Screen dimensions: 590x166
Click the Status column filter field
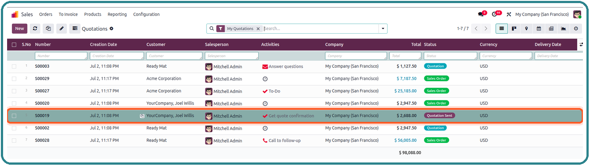pyautogui.click(x=450, y=56)
